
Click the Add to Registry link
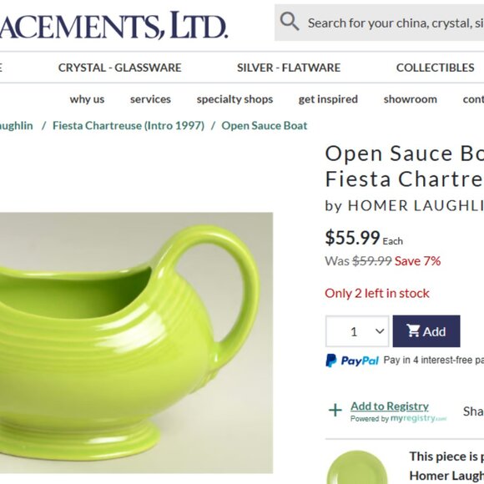(x=390, y=406)
